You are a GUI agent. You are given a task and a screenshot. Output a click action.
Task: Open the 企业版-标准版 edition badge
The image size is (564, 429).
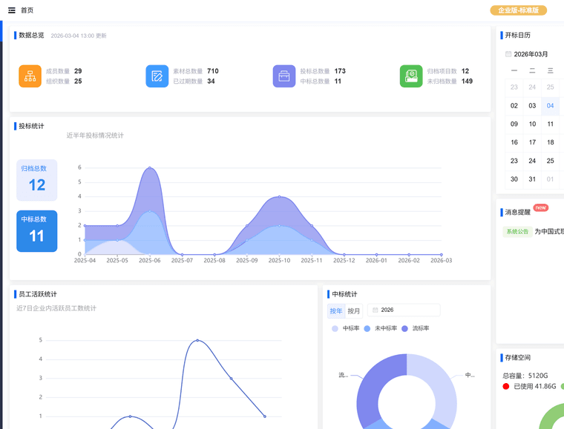pos(518,10)
